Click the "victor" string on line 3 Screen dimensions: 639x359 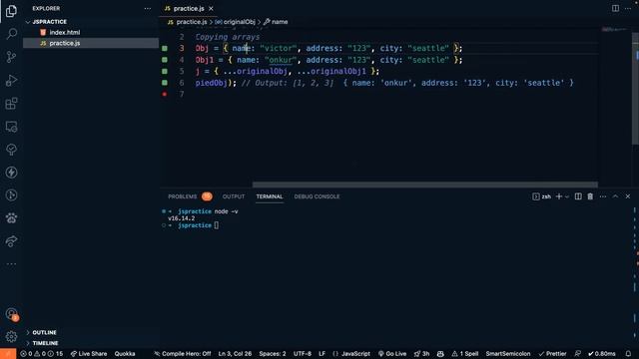[x=279, y=48]
